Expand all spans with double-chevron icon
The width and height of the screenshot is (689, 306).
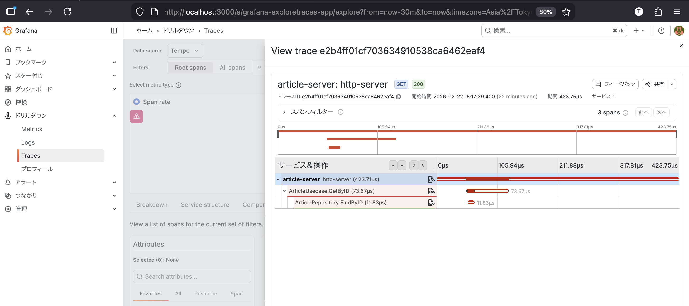pyautogui.click(x=414, y=165)
